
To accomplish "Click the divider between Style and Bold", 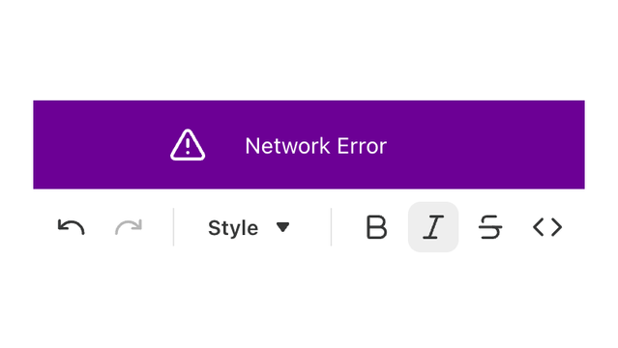I will [331, 227].
